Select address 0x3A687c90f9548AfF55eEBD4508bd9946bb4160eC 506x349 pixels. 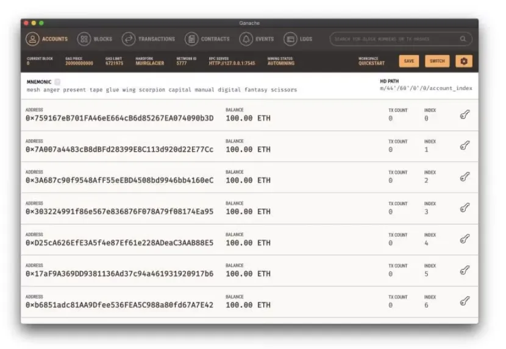tap(119, 181)
